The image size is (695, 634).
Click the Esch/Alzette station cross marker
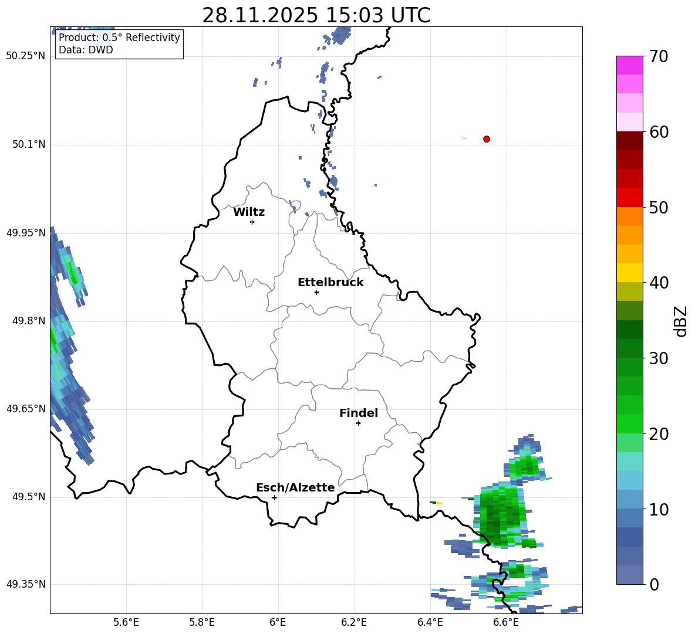[x=274, y=497]
